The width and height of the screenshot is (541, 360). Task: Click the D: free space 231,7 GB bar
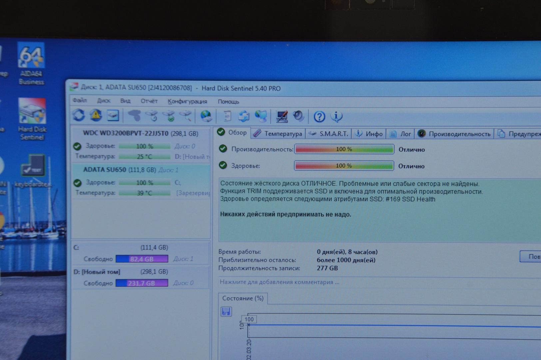click(x=142, y=283)
